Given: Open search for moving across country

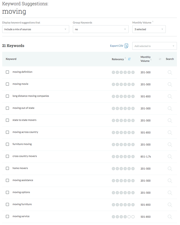Looking at the screenshot, I should [170, 133].
